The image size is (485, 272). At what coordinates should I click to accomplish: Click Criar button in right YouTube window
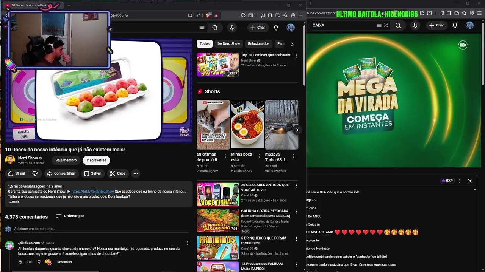pyautogui.click(x=437, y=25)
